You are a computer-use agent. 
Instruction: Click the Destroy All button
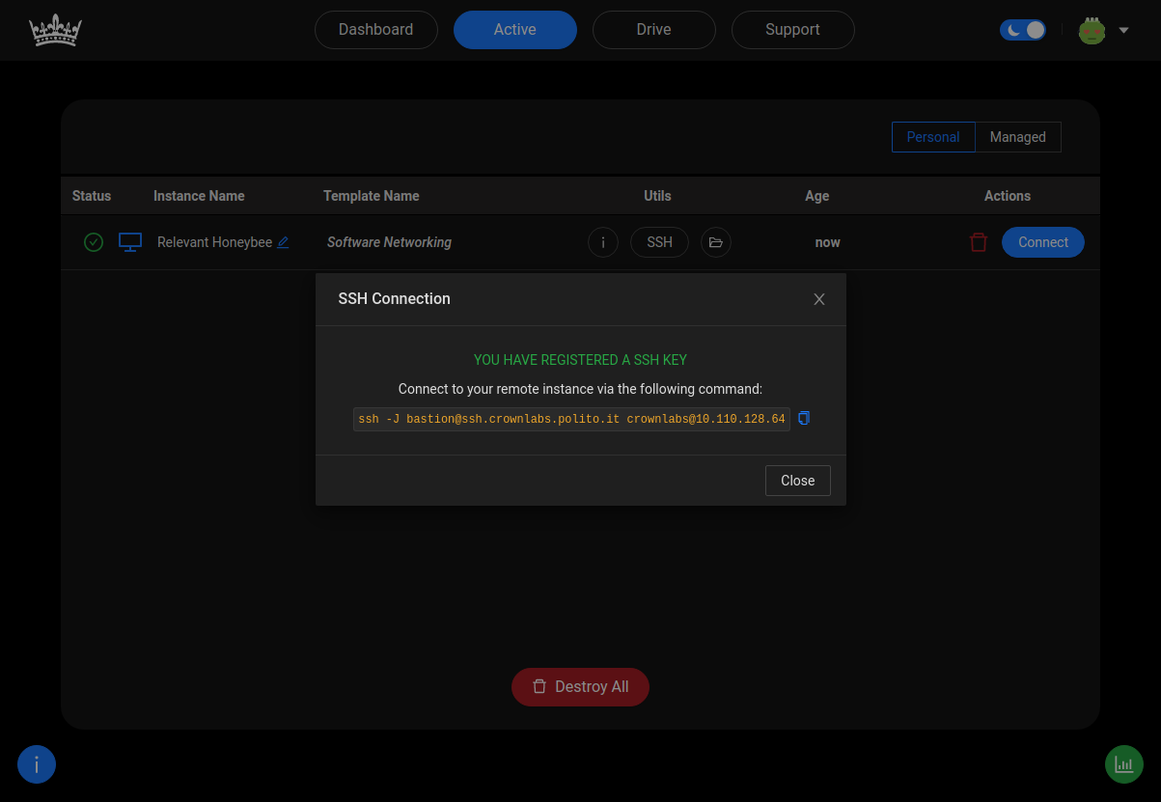tap(580, 687)
